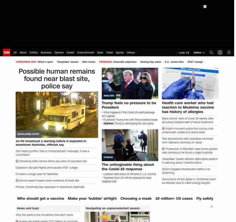Open the search magnifier icon
This screenshot has height=222, width=236.
click(211, 52)
